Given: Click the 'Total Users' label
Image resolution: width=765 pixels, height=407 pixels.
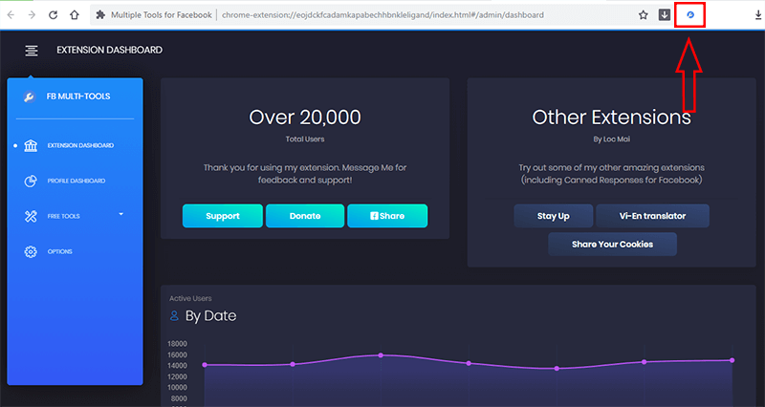Looking at the screenshot, I should coord(305,139).
